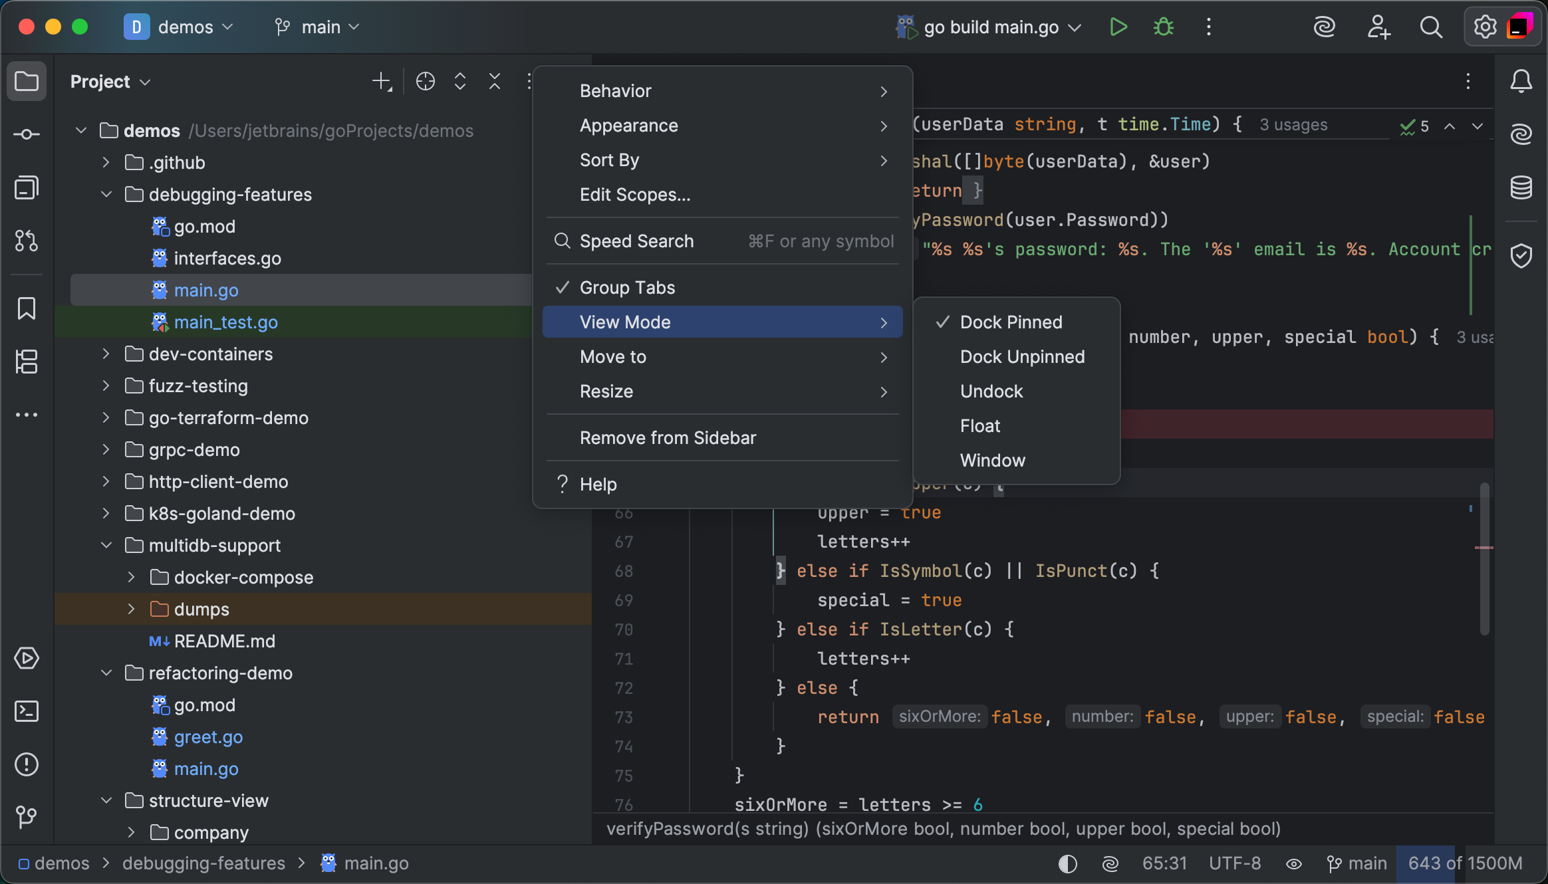Expand the dev-containers folder

106,354
